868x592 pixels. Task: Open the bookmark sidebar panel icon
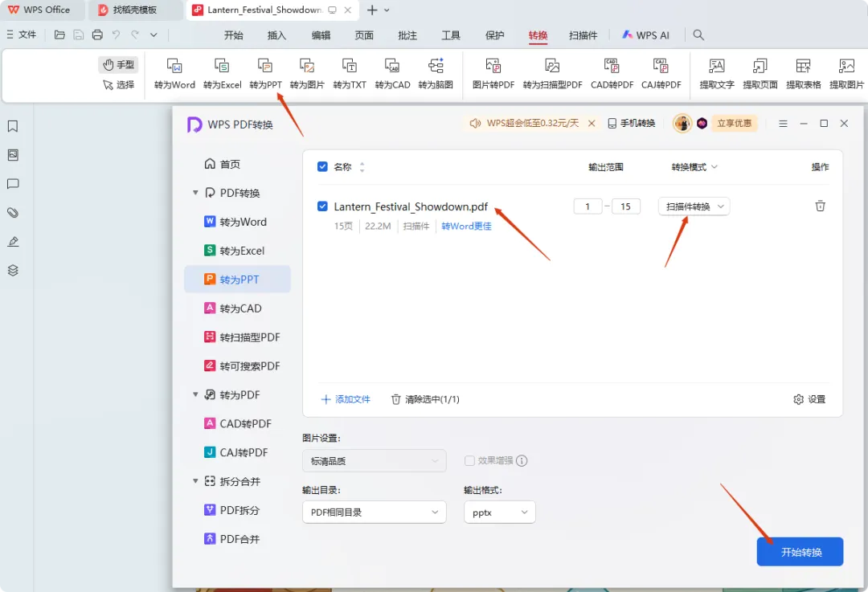pos(13,126)
